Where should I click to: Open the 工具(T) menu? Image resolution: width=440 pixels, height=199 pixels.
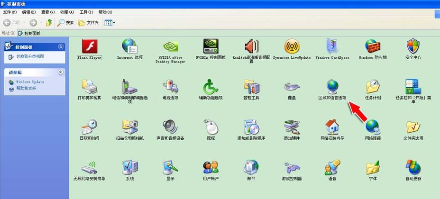click(x=86, y=12)
